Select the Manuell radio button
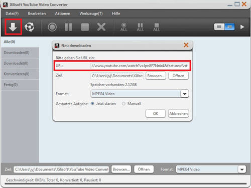The width and height of the screenshot is (251, 188). tap(123, 104)
